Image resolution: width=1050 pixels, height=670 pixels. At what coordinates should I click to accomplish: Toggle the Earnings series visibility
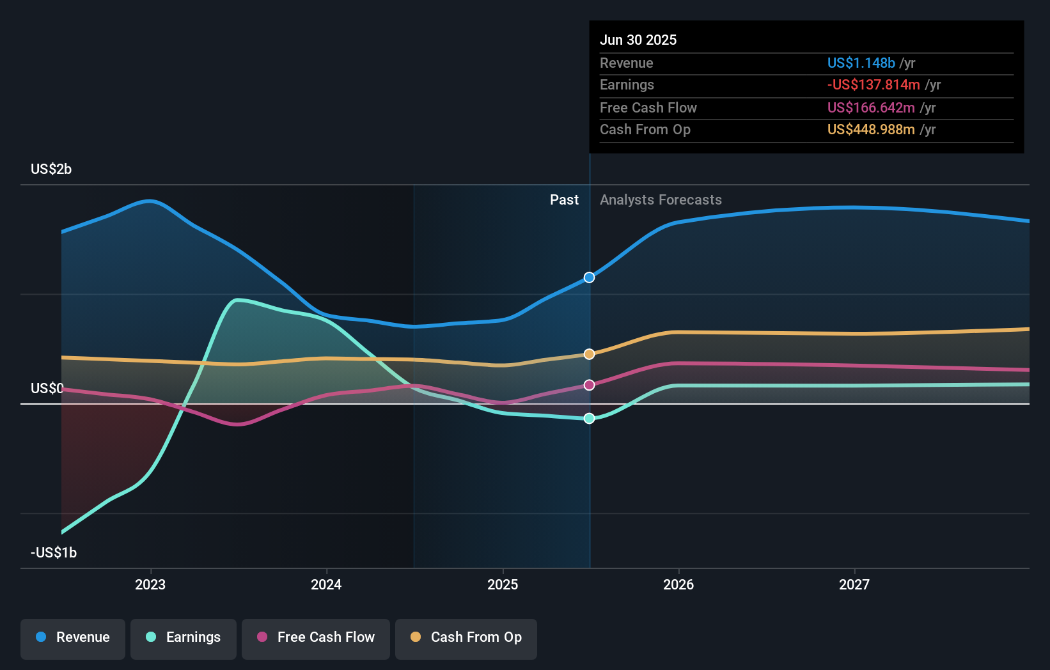point(184,637)
